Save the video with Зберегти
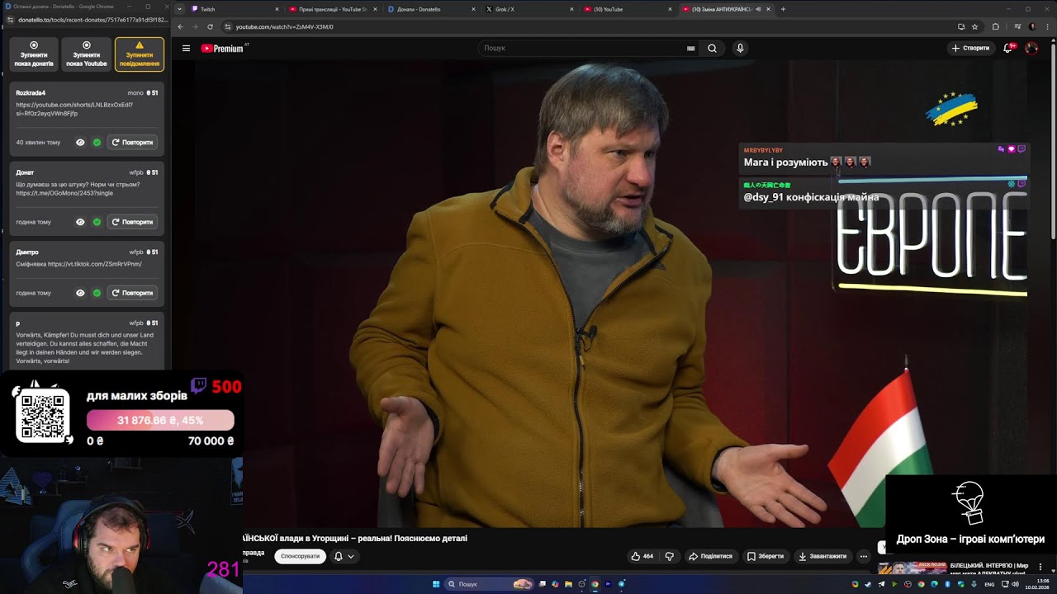 pos(765,556)
